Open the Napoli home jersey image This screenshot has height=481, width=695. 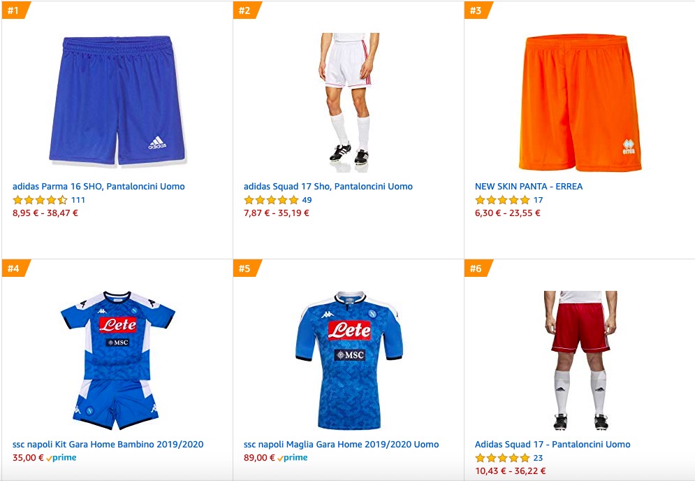349,359
